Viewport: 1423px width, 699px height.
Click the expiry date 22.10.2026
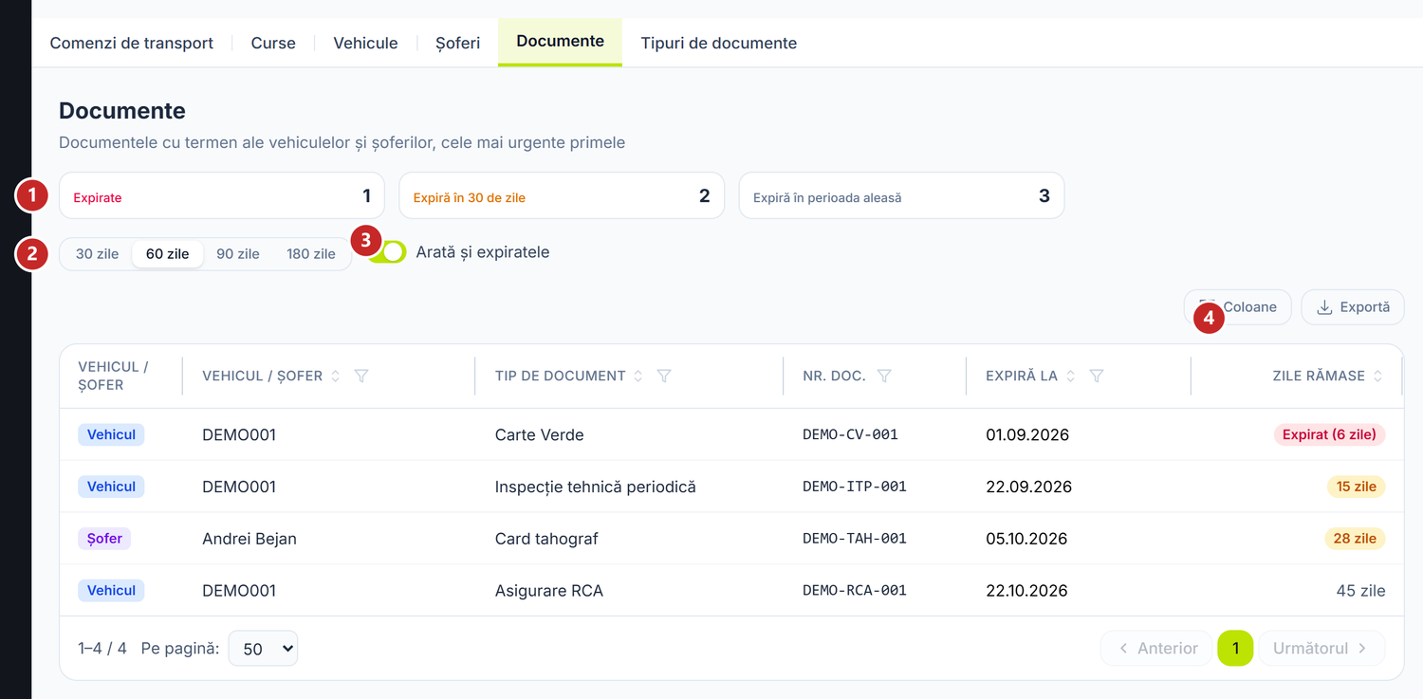(1028, 591)
